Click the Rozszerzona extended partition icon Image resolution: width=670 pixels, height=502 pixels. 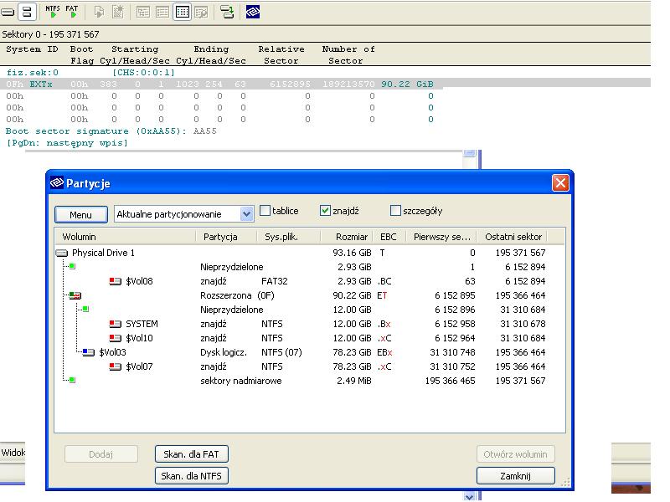pyautogui.click(x=75, y=295)
